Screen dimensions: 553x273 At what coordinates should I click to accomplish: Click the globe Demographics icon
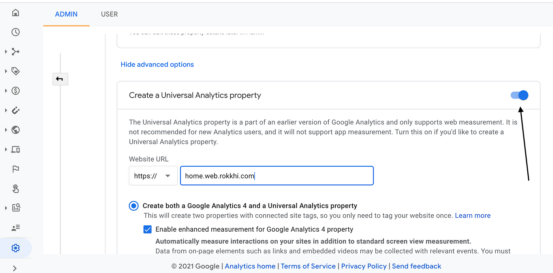point(15,130)
